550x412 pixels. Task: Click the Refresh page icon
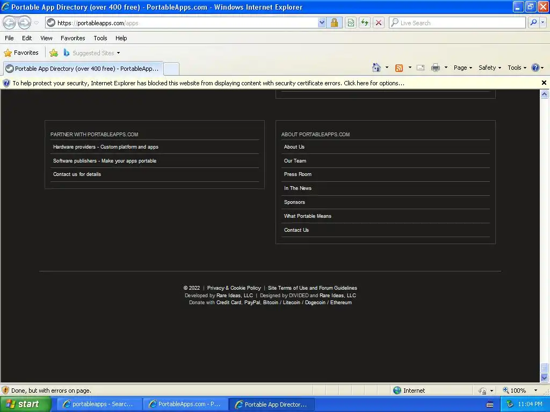[x=365, y=23]
